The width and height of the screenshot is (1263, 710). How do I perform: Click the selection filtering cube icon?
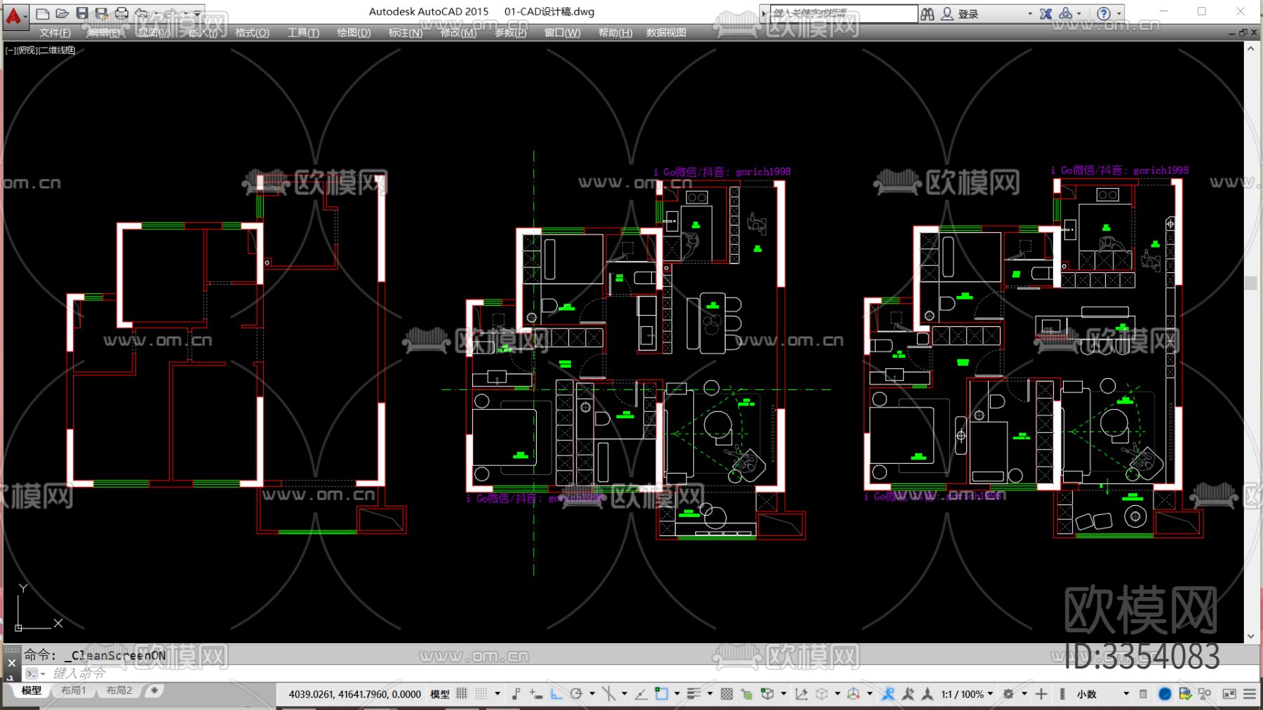pyautogui.click(x=821, y=694)
